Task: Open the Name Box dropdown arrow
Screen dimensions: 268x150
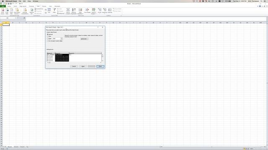Action: tap(16, 18)
